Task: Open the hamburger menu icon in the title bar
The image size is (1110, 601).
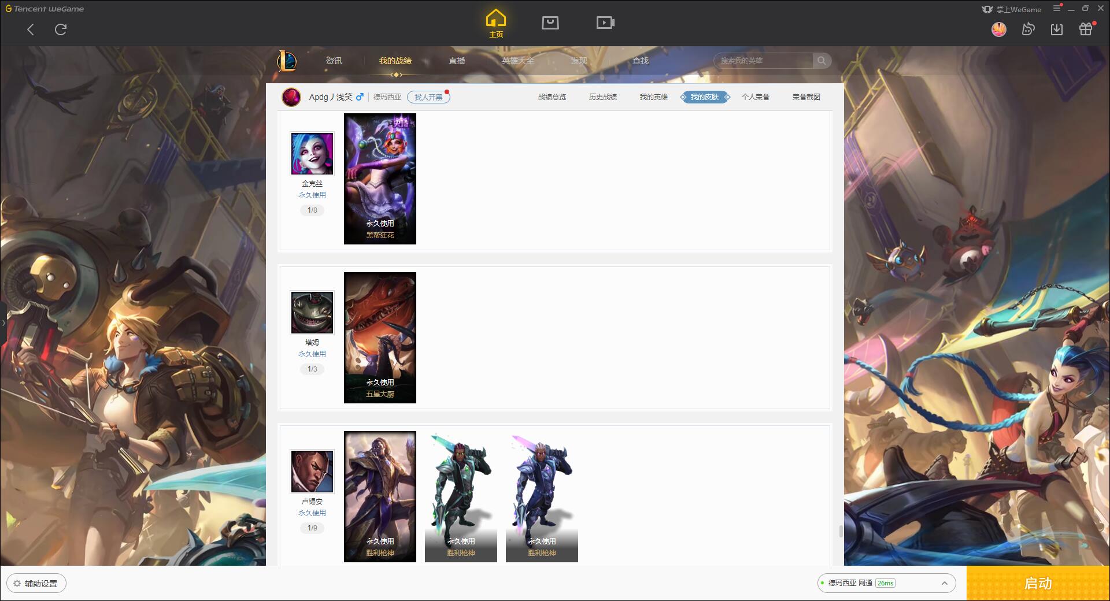Action: pyautogui.click(x=1057, y=9)
